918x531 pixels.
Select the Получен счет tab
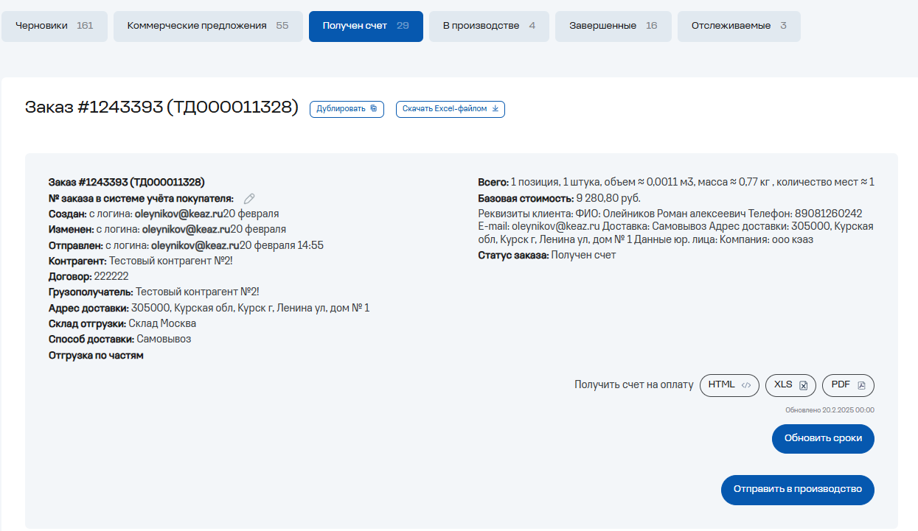tap(366, 27)
